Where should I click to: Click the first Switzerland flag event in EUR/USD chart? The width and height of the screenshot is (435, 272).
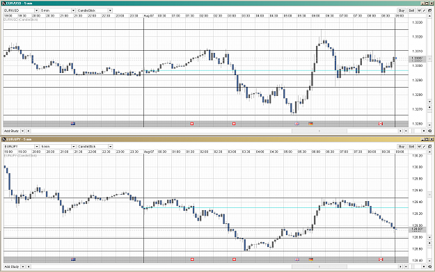pos(192,124)
